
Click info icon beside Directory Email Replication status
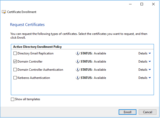[78, 53]
